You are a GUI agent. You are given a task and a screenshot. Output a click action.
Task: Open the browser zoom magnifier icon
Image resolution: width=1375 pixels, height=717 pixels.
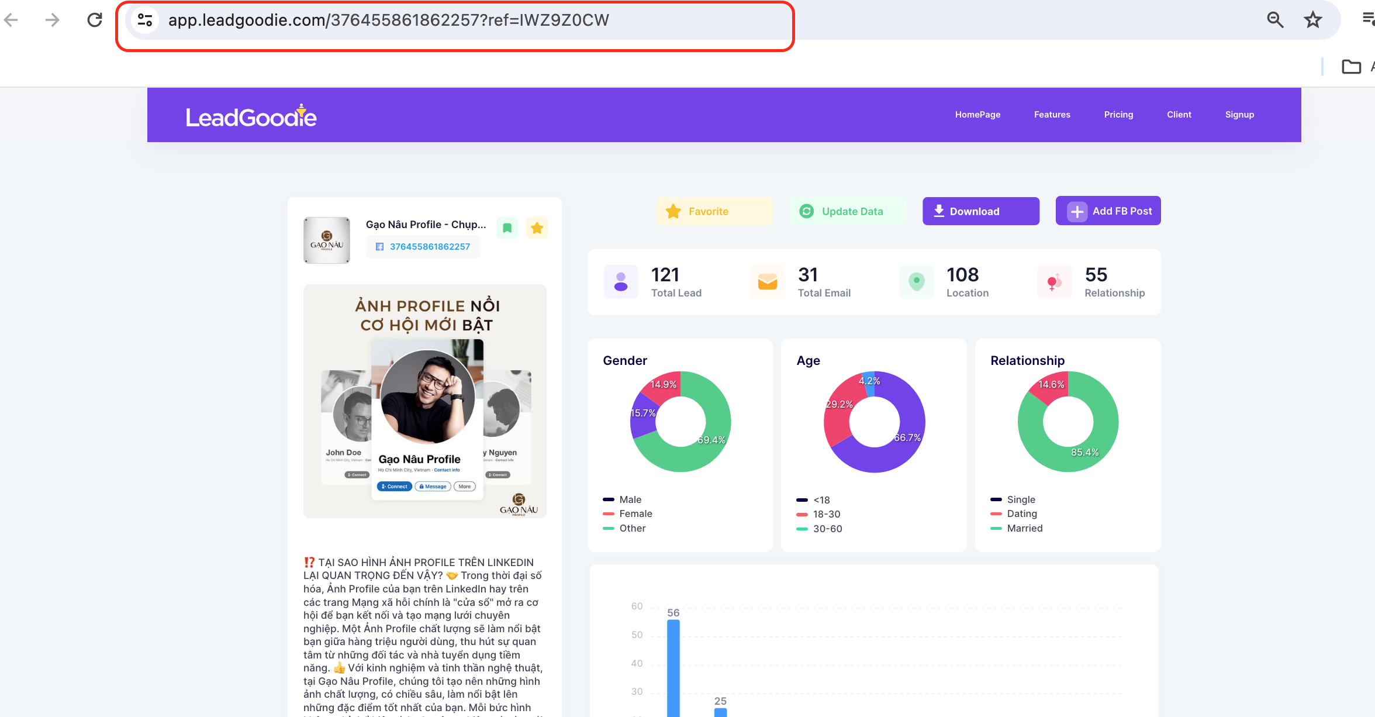pyautogui.click(x=1275, y=20)
